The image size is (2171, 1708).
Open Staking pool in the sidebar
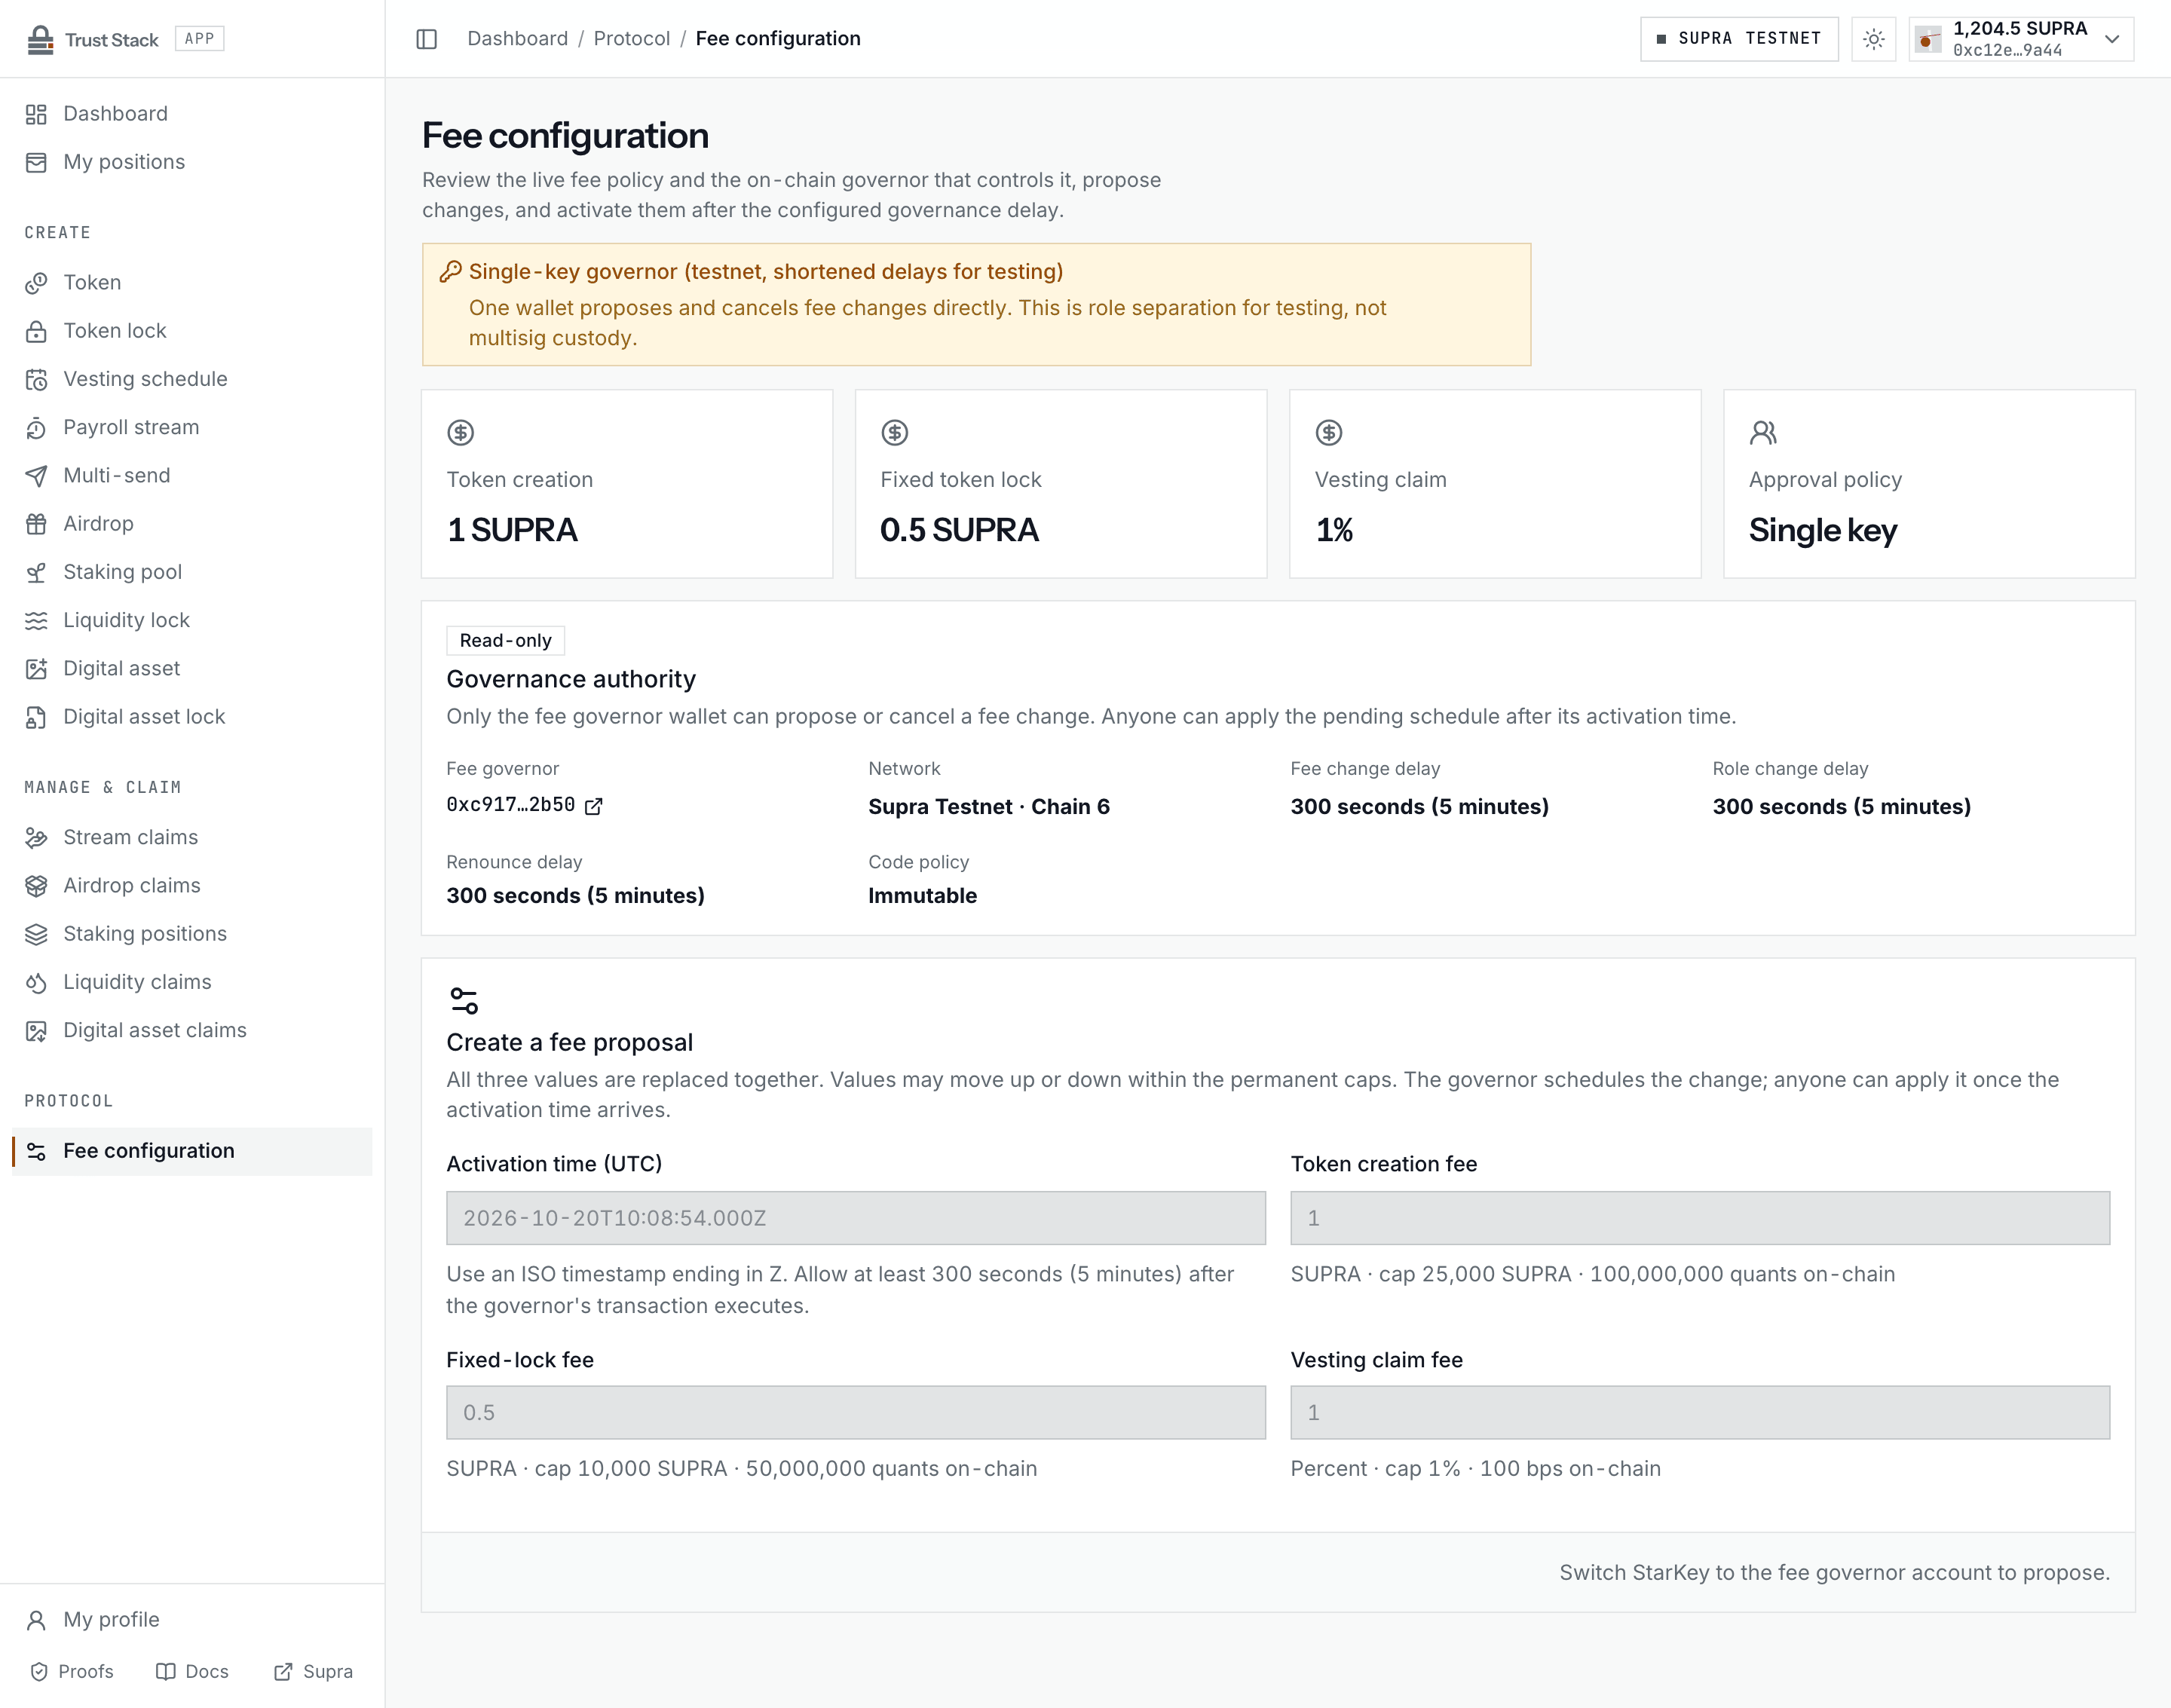(192, 572)
